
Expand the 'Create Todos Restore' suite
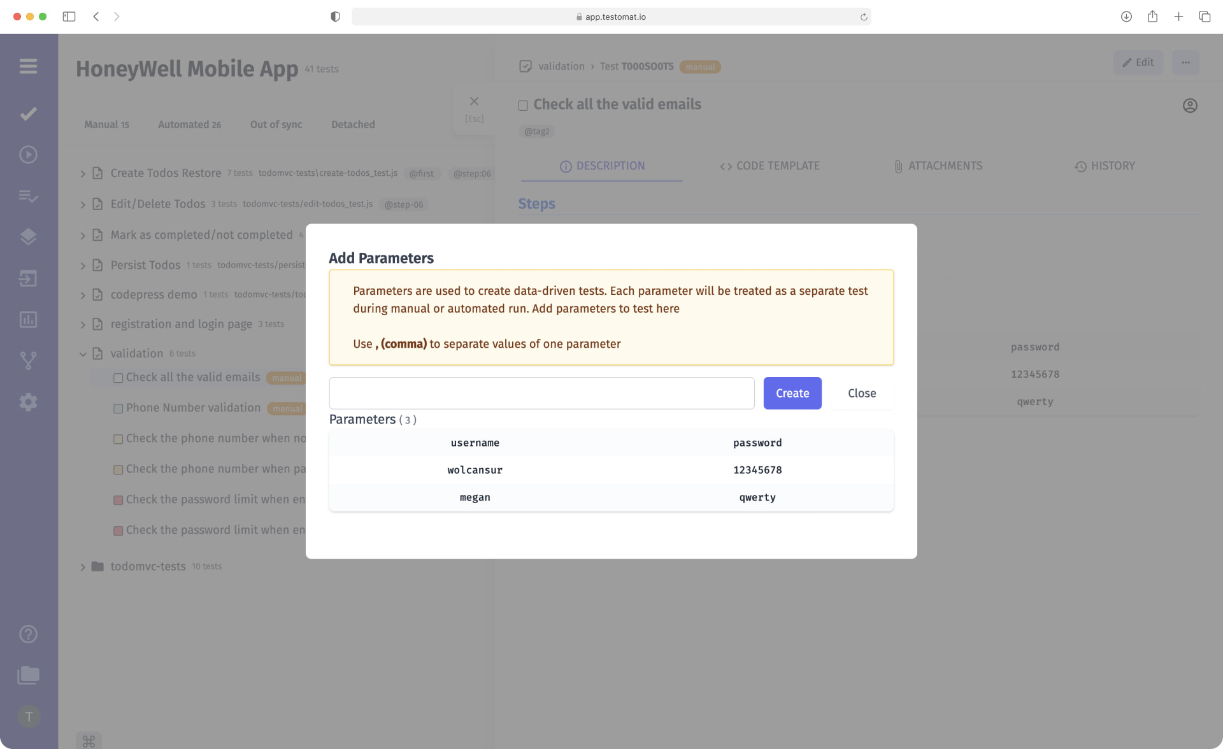(x=82, y=173)
